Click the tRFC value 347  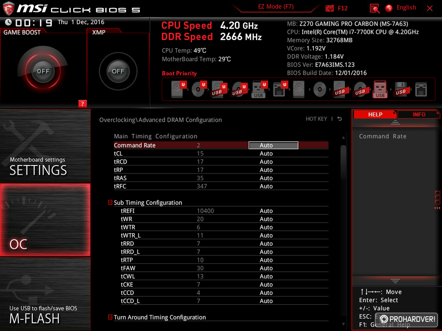tap(202, 186)
